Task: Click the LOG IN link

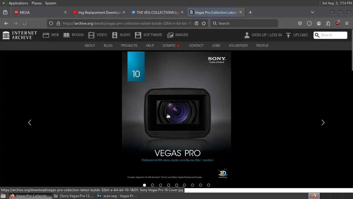Action: tap(276, 35)
